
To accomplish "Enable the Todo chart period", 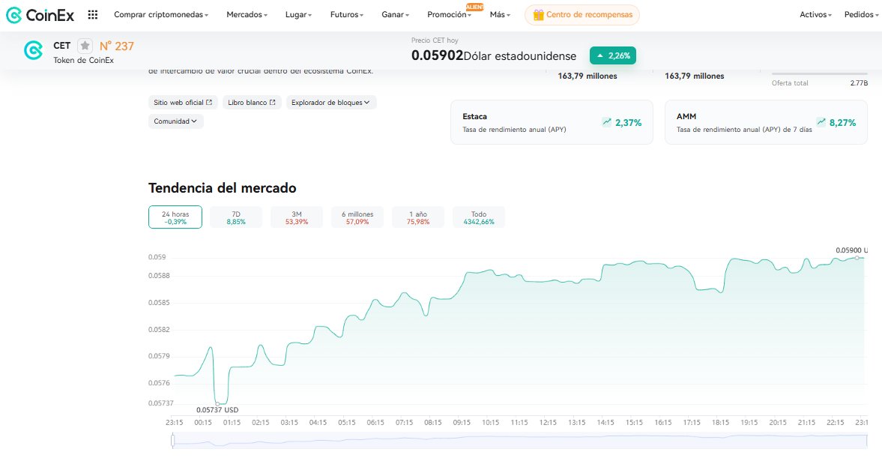I will [x=478, y=217].
